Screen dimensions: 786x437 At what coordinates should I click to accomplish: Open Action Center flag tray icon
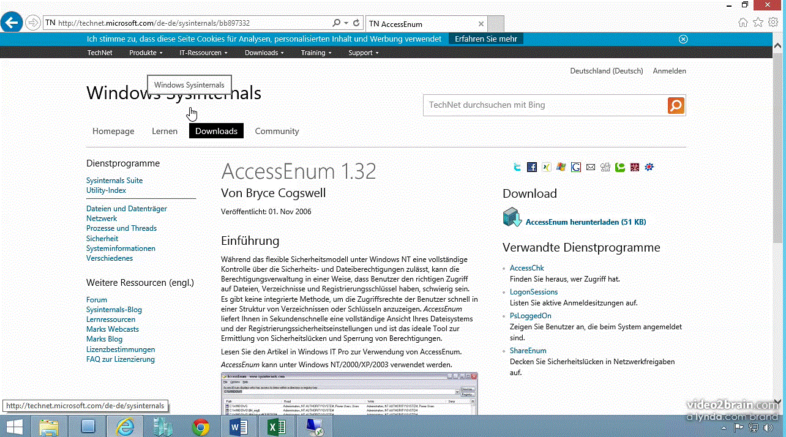739,427
